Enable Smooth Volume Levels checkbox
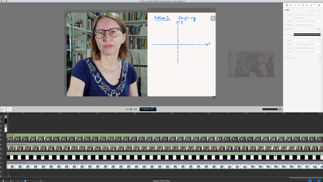 (295, 25)
